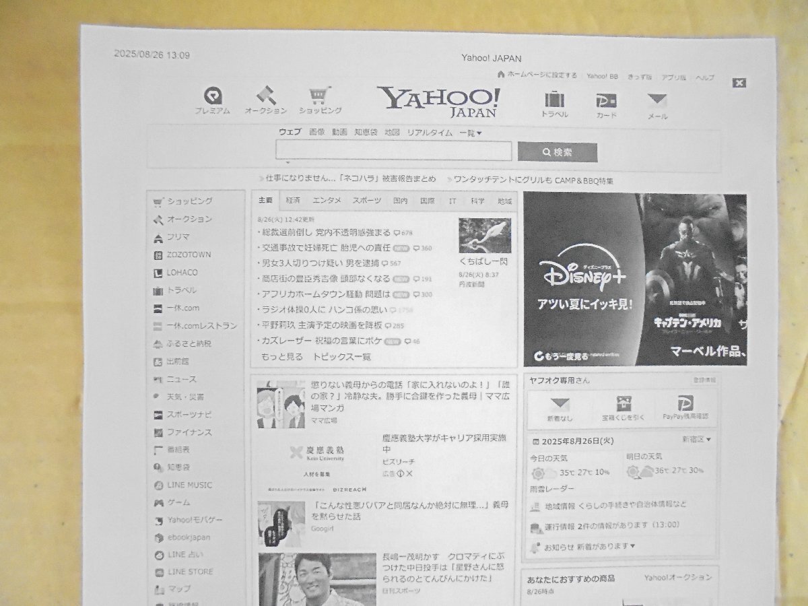Click the sidebar ショッピング cart icon

158,201
